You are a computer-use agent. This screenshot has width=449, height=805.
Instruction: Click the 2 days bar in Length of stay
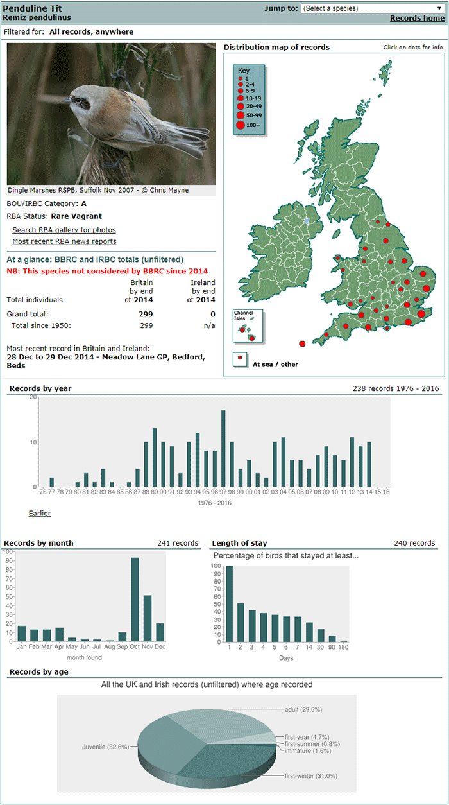[x=241, y=623]
